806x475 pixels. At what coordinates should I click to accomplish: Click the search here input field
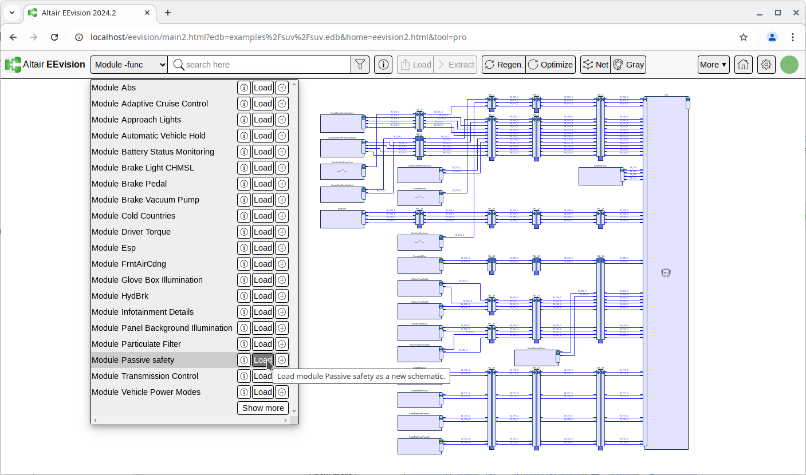coord(264,65)
